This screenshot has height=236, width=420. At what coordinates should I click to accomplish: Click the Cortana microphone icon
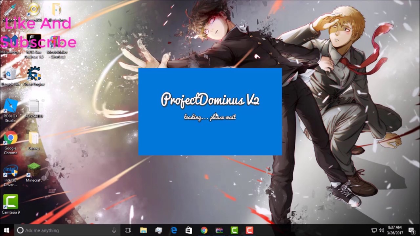114,230
